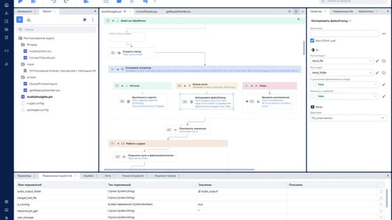Tick the checkbox beside first false field
This screenshot has width=392, height=220.
point(312,85)
